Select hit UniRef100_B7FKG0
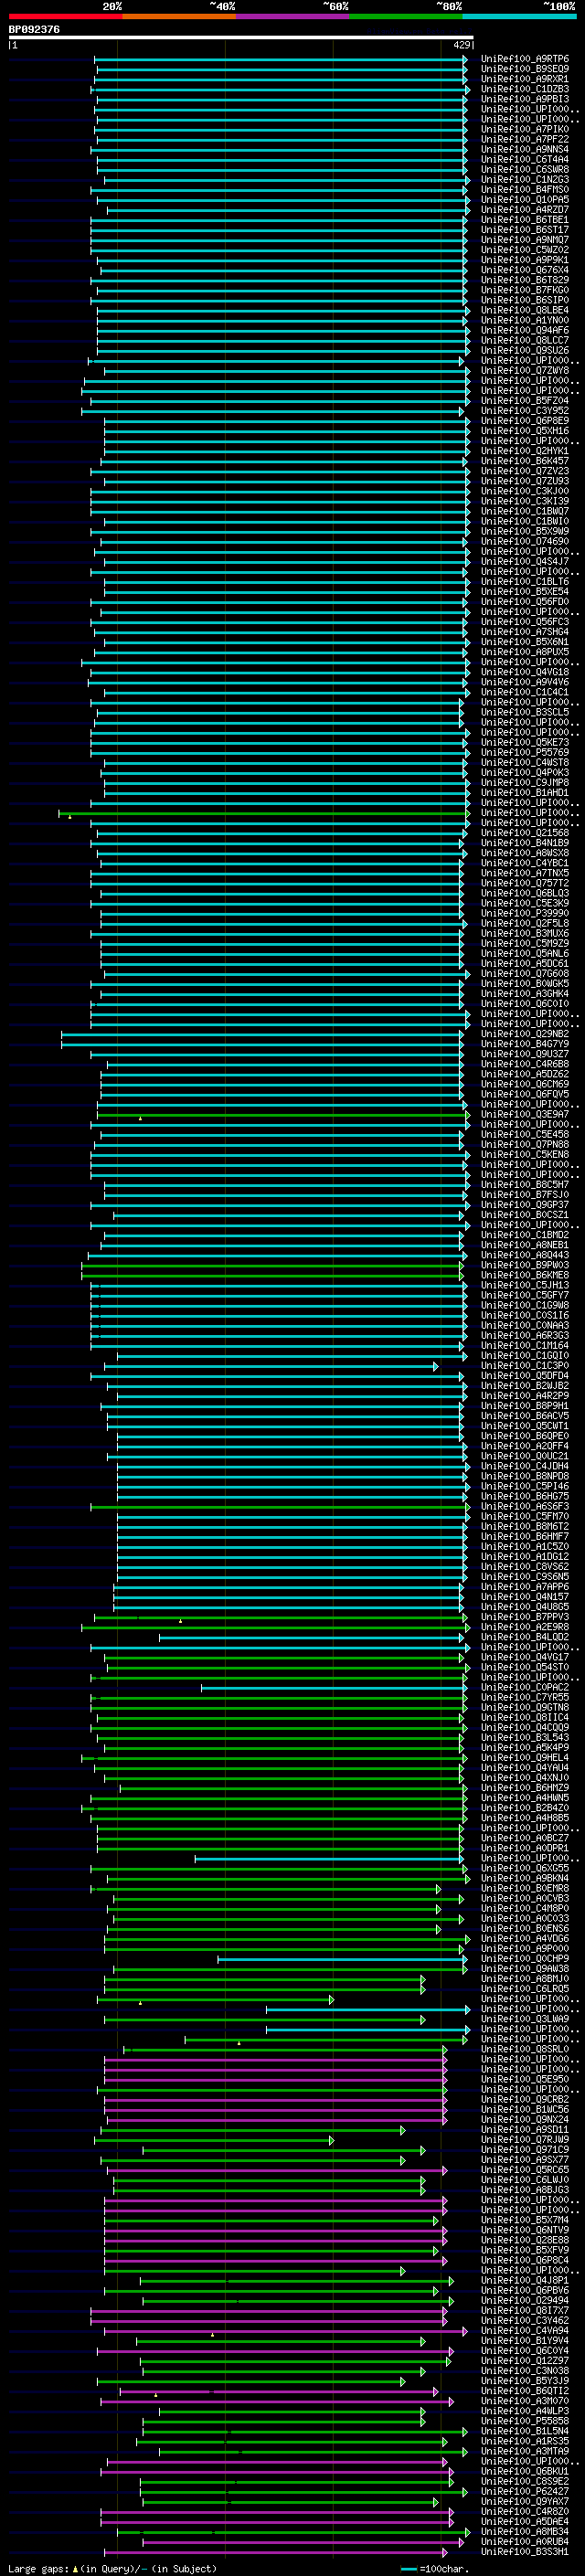Screen dimensions: 585x2576 524,290
